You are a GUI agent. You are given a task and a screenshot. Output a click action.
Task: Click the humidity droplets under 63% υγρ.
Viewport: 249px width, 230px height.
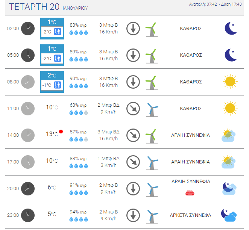79,113
